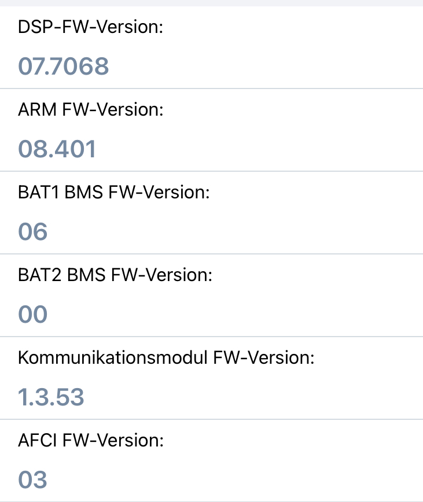This screenshot has height=502, width=423.
Task: Select the BAT2 BMS value 00
Action: tap(33, 315)
